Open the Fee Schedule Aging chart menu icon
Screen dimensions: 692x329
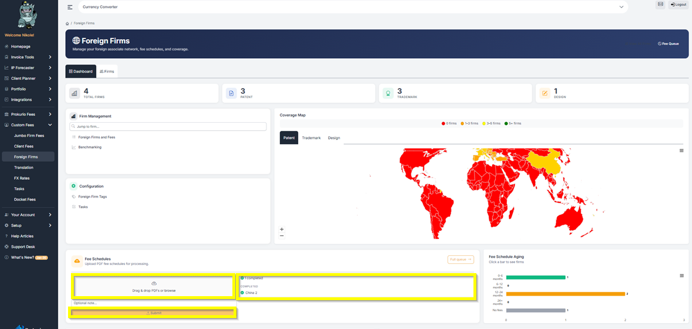(x=681, y=275)
